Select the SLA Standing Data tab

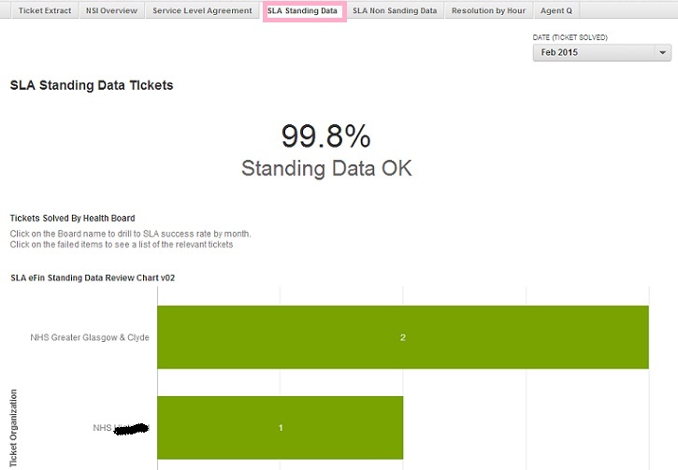[302, 11]
